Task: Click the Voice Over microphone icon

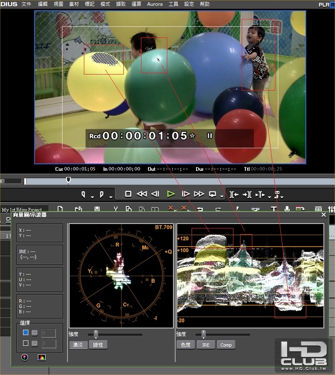Action: tap(287, 209)
